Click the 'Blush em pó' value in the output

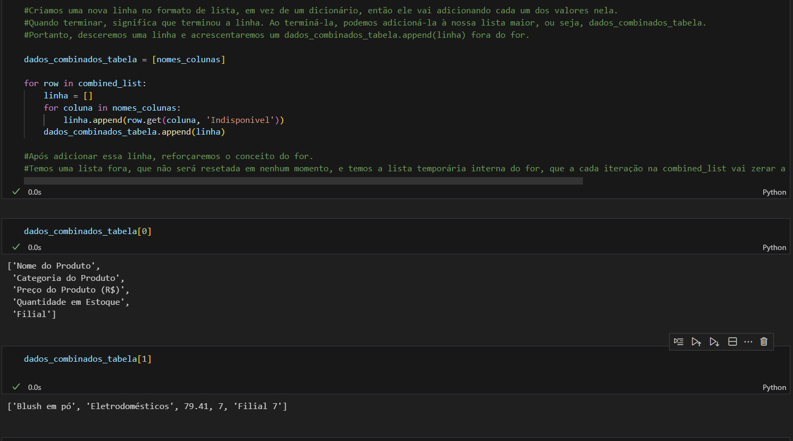[x=45, y=406]
